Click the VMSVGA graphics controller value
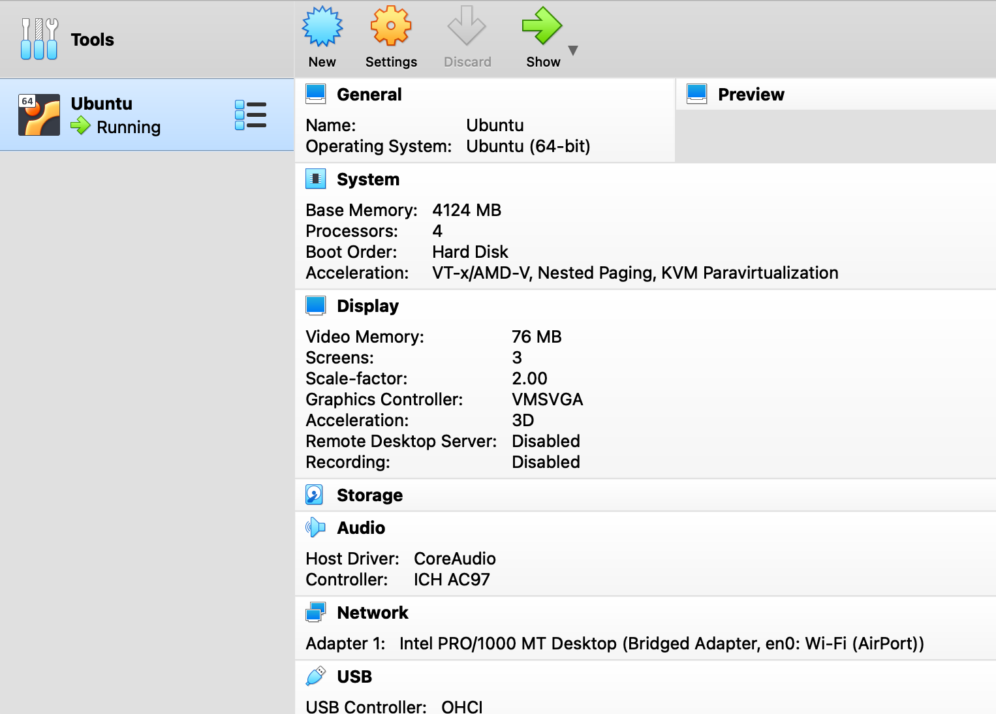The width and height of the screenshot is (996, 714). tap(548, 399)
